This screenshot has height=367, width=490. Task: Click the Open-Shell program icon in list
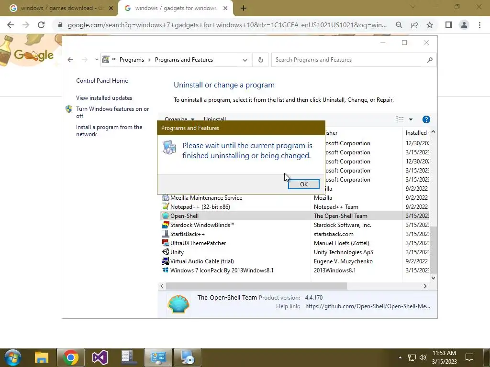pos(165,216)
